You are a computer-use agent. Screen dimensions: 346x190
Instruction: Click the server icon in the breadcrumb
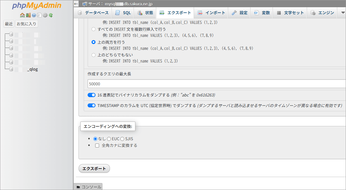[85, 4]
